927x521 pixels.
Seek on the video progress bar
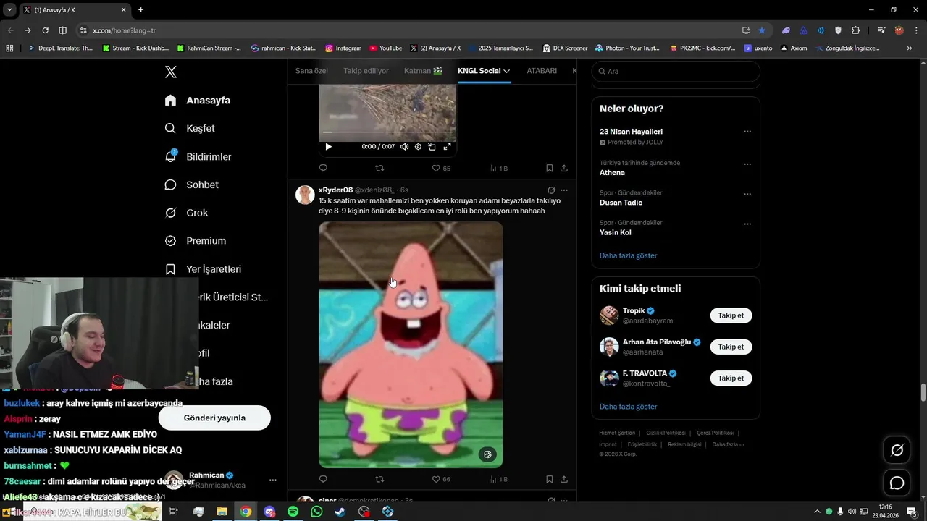click(387, 132)
